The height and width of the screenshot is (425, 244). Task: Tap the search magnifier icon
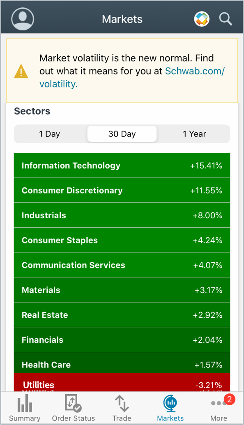[226, 19]
